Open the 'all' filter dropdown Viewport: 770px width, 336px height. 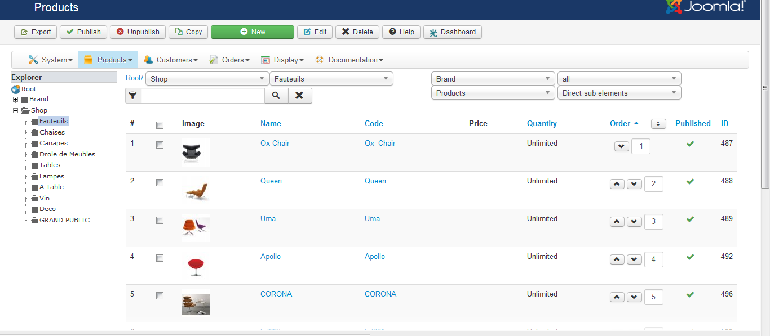(x=619, y=79)
